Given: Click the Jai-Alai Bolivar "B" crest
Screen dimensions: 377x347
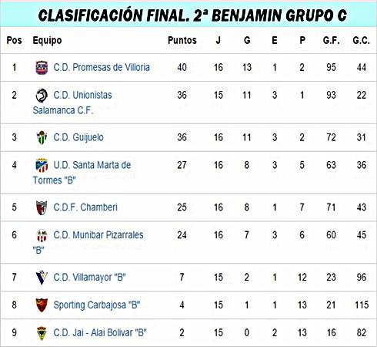Looking at the screenshot, I should [x=42, y=333].
